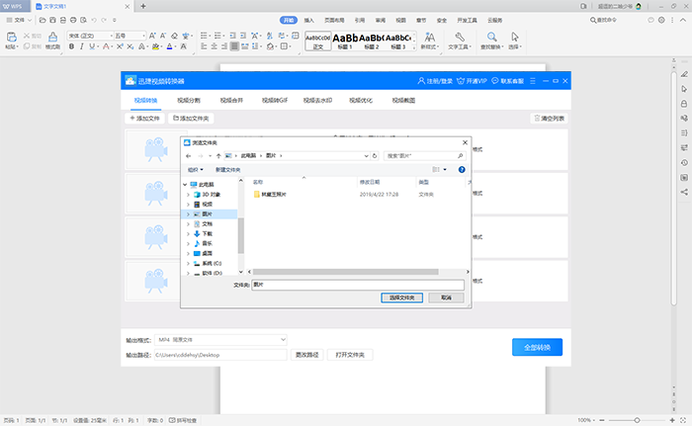Click the 新建文件夹 button

pyautogui.click(x=227, y=170)
